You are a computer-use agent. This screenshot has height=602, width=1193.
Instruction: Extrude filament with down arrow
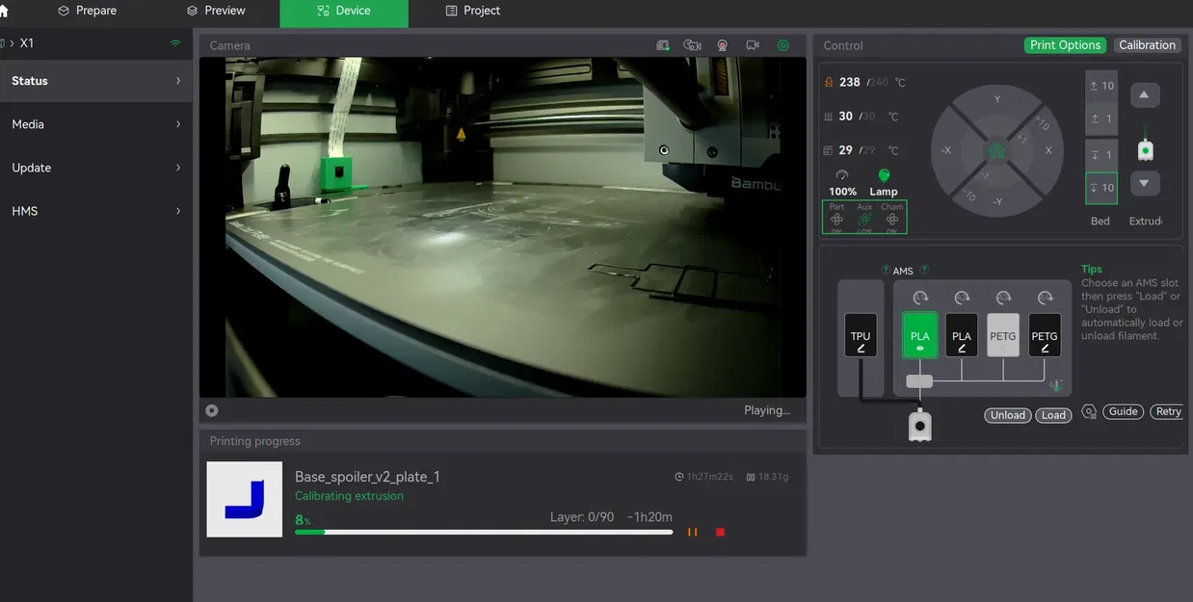coord(1144,183)
